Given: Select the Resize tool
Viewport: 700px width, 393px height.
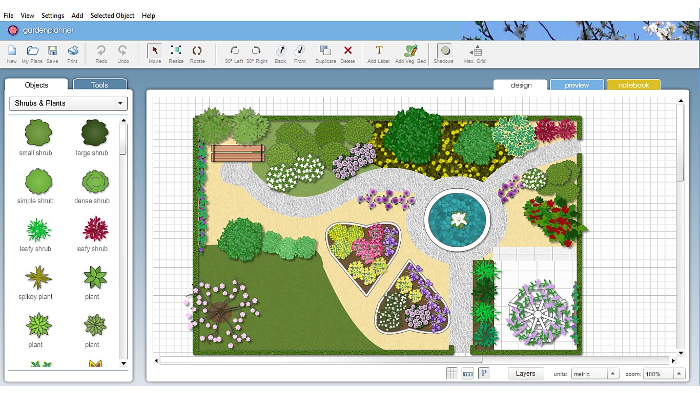Looking at the screenshot, I should pos(176,54).
